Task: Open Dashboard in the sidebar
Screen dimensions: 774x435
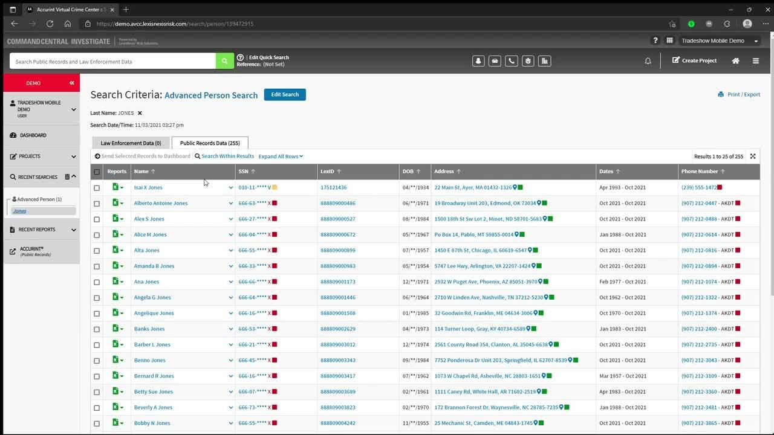Action: tap(33, 135)
